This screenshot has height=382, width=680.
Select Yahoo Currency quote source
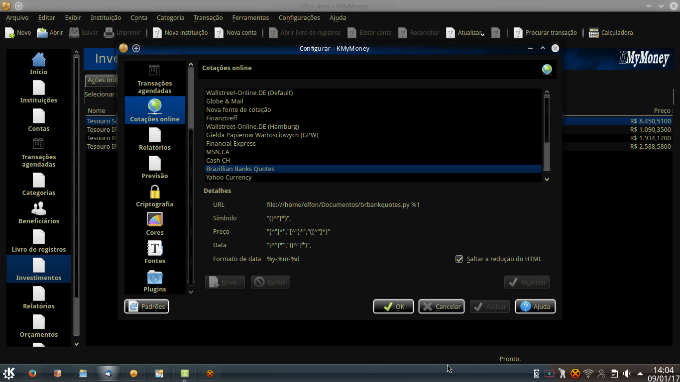(x=373, y=178)
